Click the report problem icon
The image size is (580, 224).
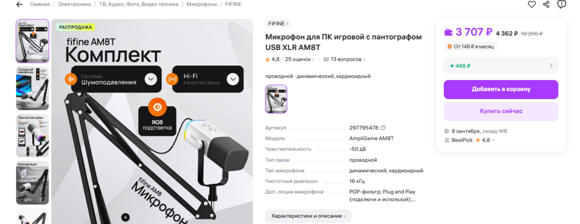click(561, 4)
